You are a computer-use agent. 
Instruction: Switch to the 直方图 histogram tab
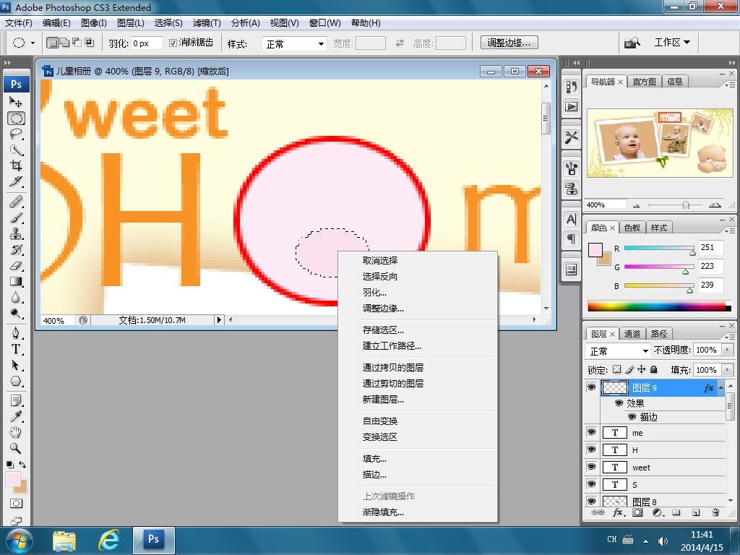click(x=644, y=82)
